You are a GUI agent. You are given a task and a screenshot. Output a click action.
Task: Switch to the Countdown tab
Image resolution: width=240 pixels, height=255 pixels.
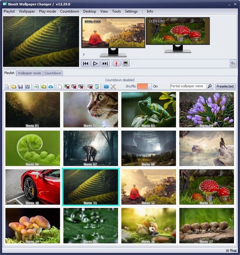53,73
